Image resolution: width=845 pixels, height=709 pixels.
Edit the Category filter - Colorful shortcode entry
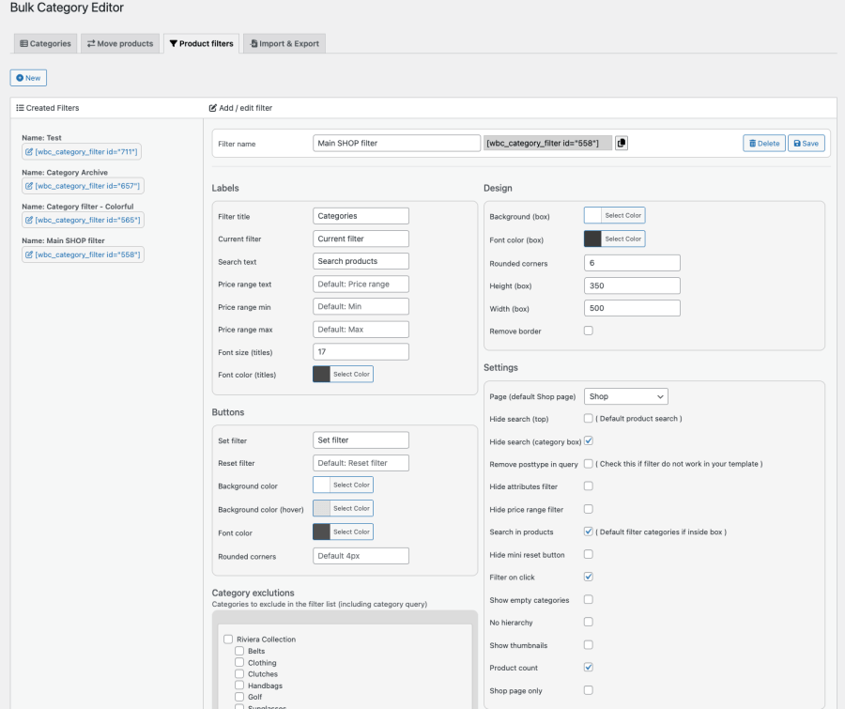tap(31, 220)
